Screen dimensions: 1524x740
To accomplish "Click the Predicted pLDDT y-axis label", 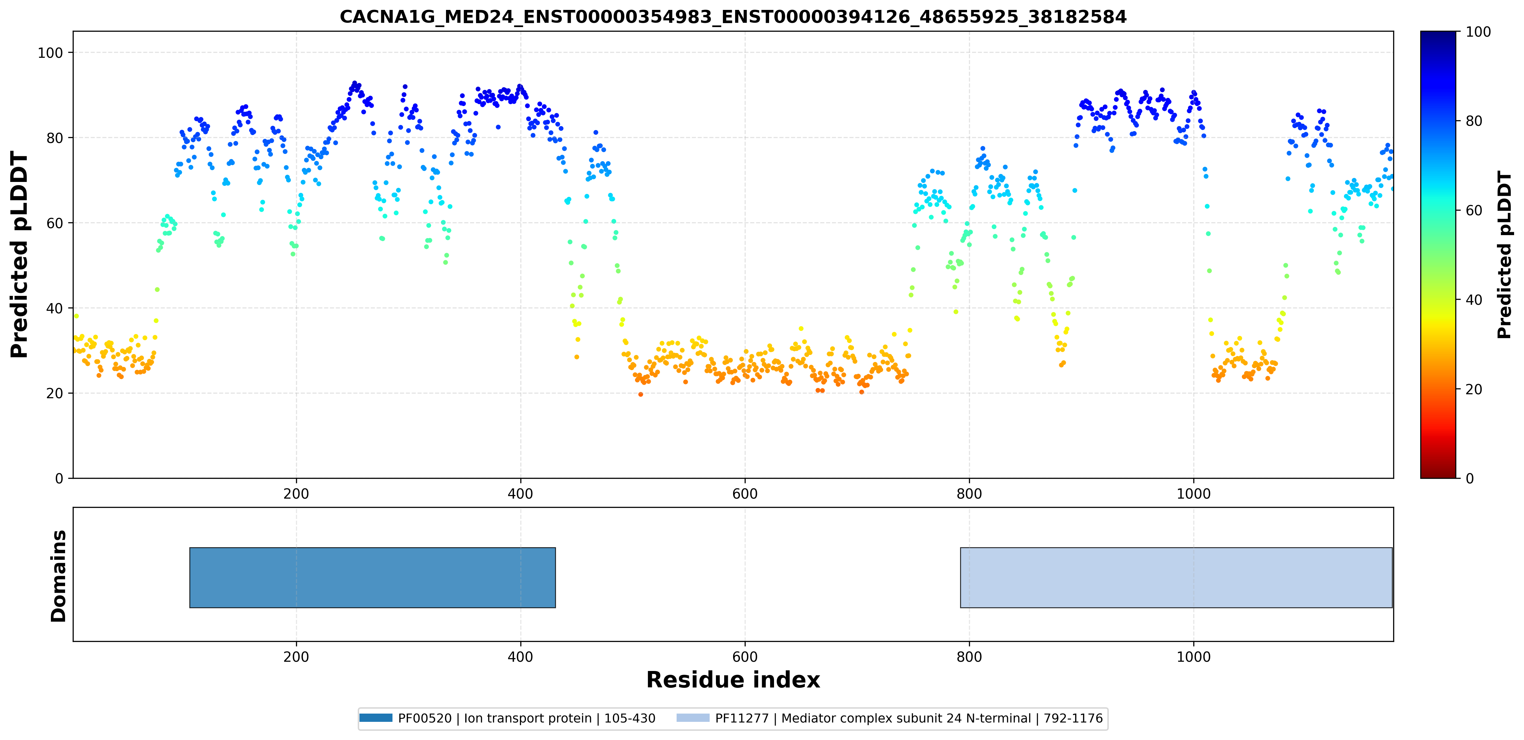I will [19, 255].
